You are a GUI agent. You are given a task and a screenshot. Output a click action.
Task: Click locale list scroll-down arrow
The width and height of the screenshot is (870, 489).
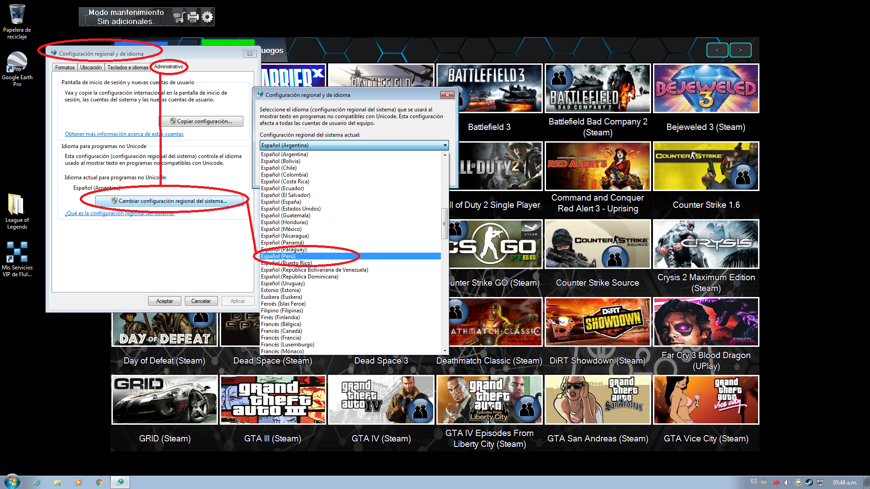click(x=445, y=351)
